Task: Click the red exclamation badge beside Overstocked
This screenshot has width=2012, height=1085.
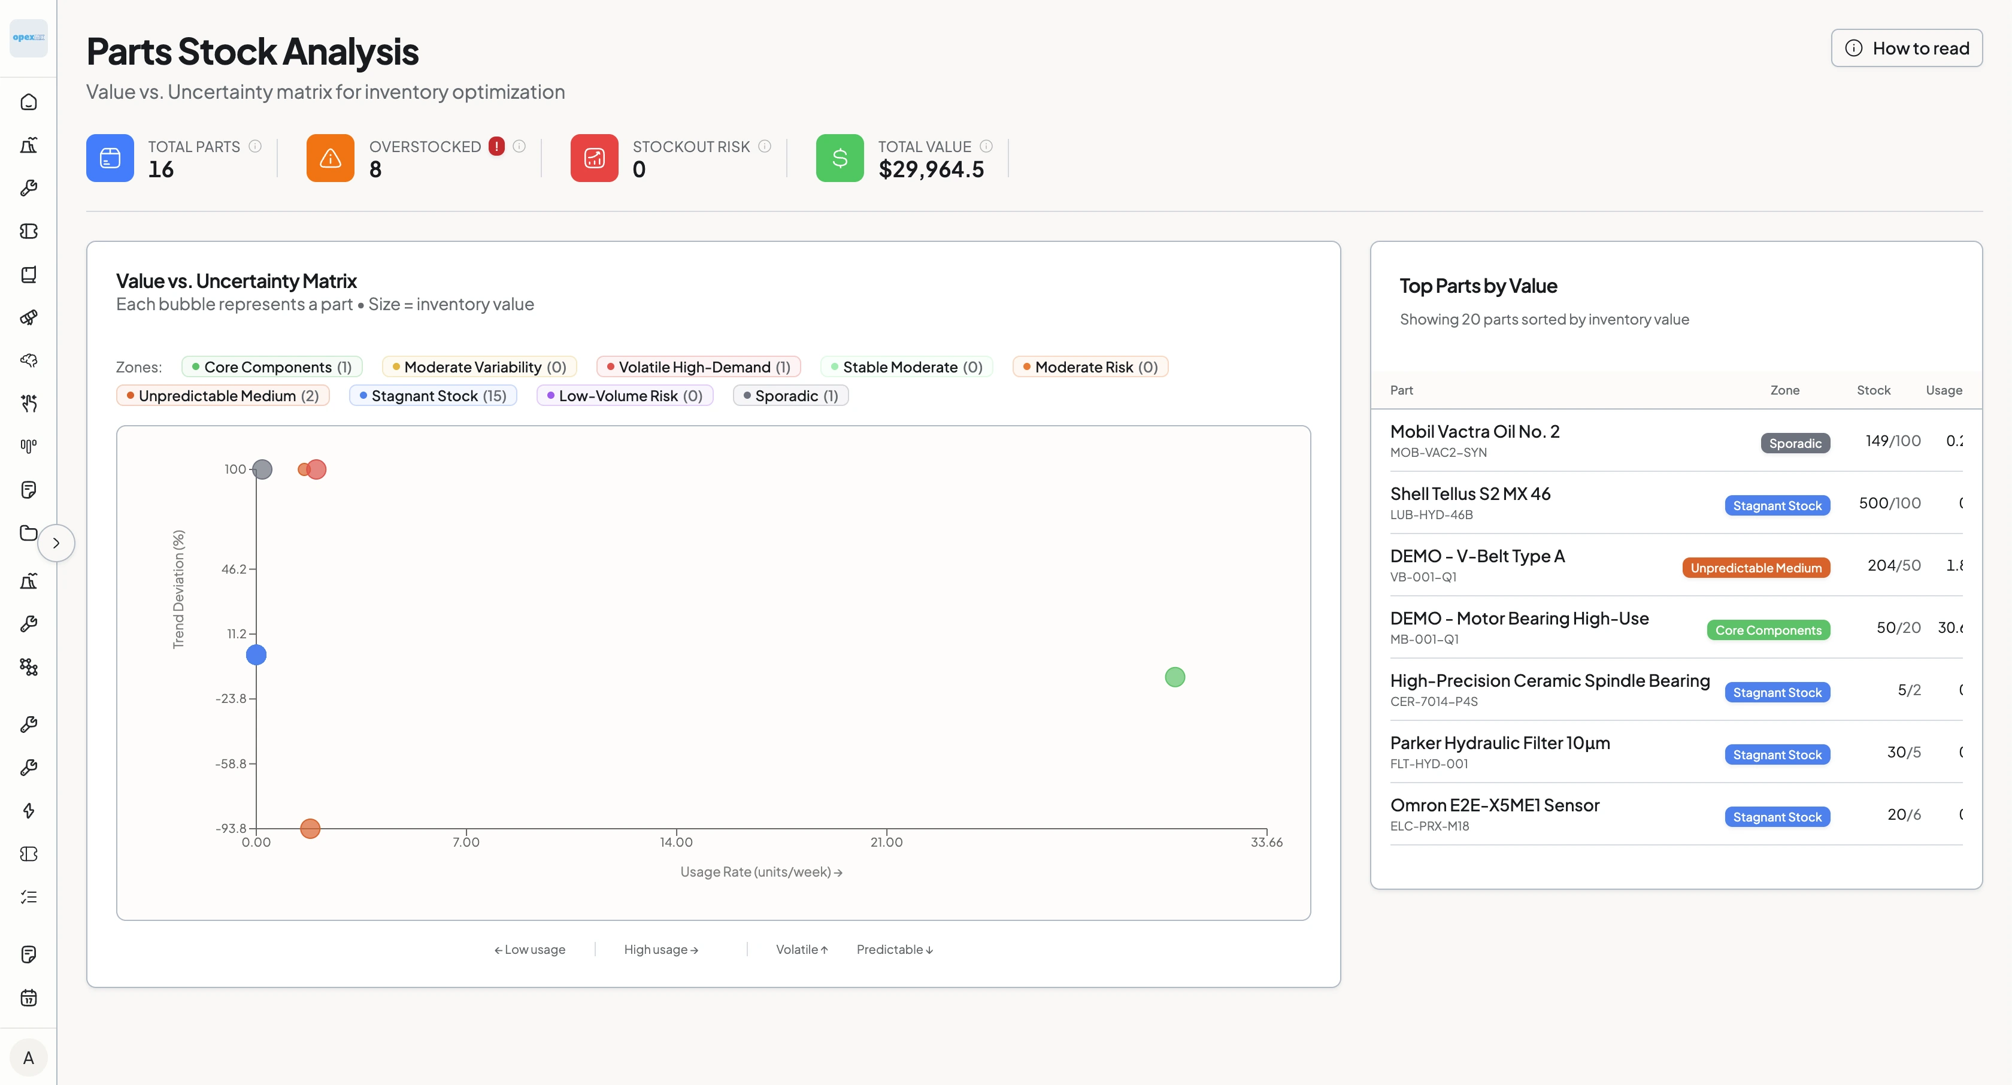Action: [x=497, y=146]
